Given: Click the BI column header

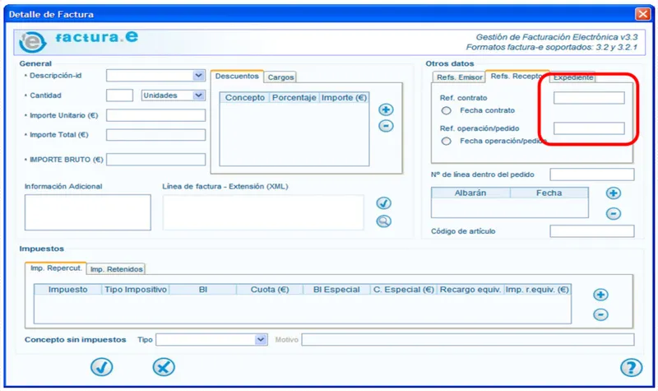Looking at the screenshot, I should [202, 290].
